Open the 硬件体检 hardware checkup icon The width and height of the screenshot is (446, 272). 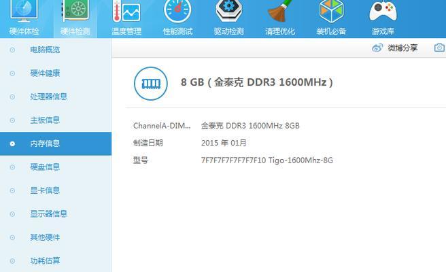pyautogui.click(x=24, y=12)
